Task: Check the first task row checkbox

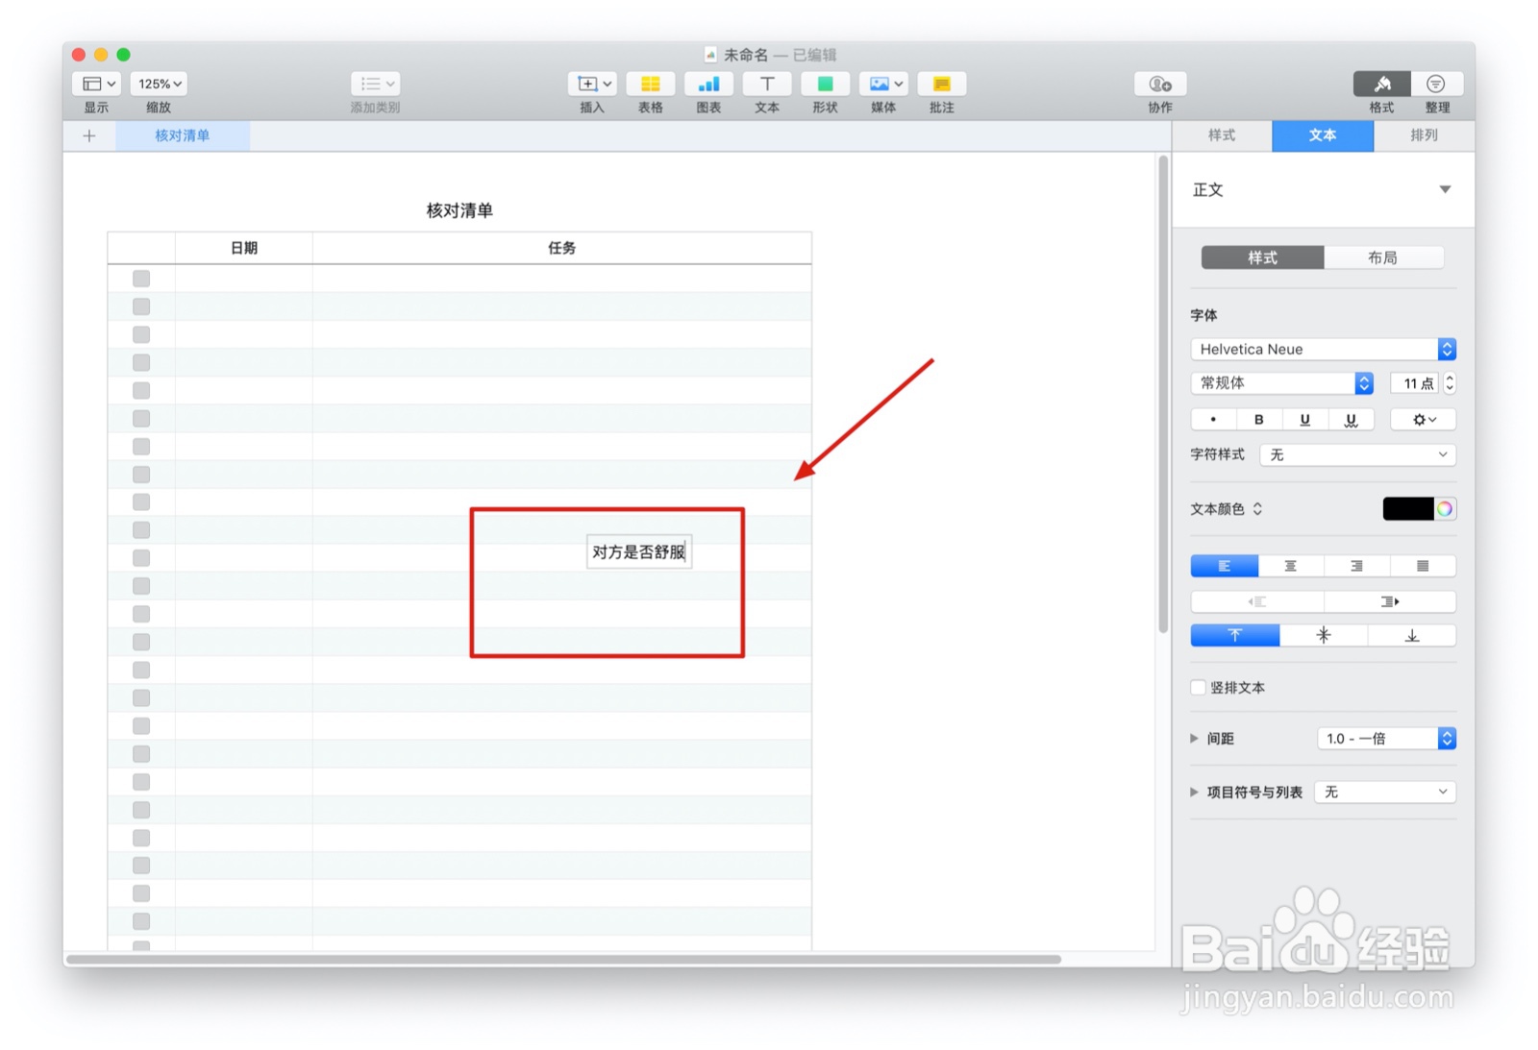Action: (141, 278)
